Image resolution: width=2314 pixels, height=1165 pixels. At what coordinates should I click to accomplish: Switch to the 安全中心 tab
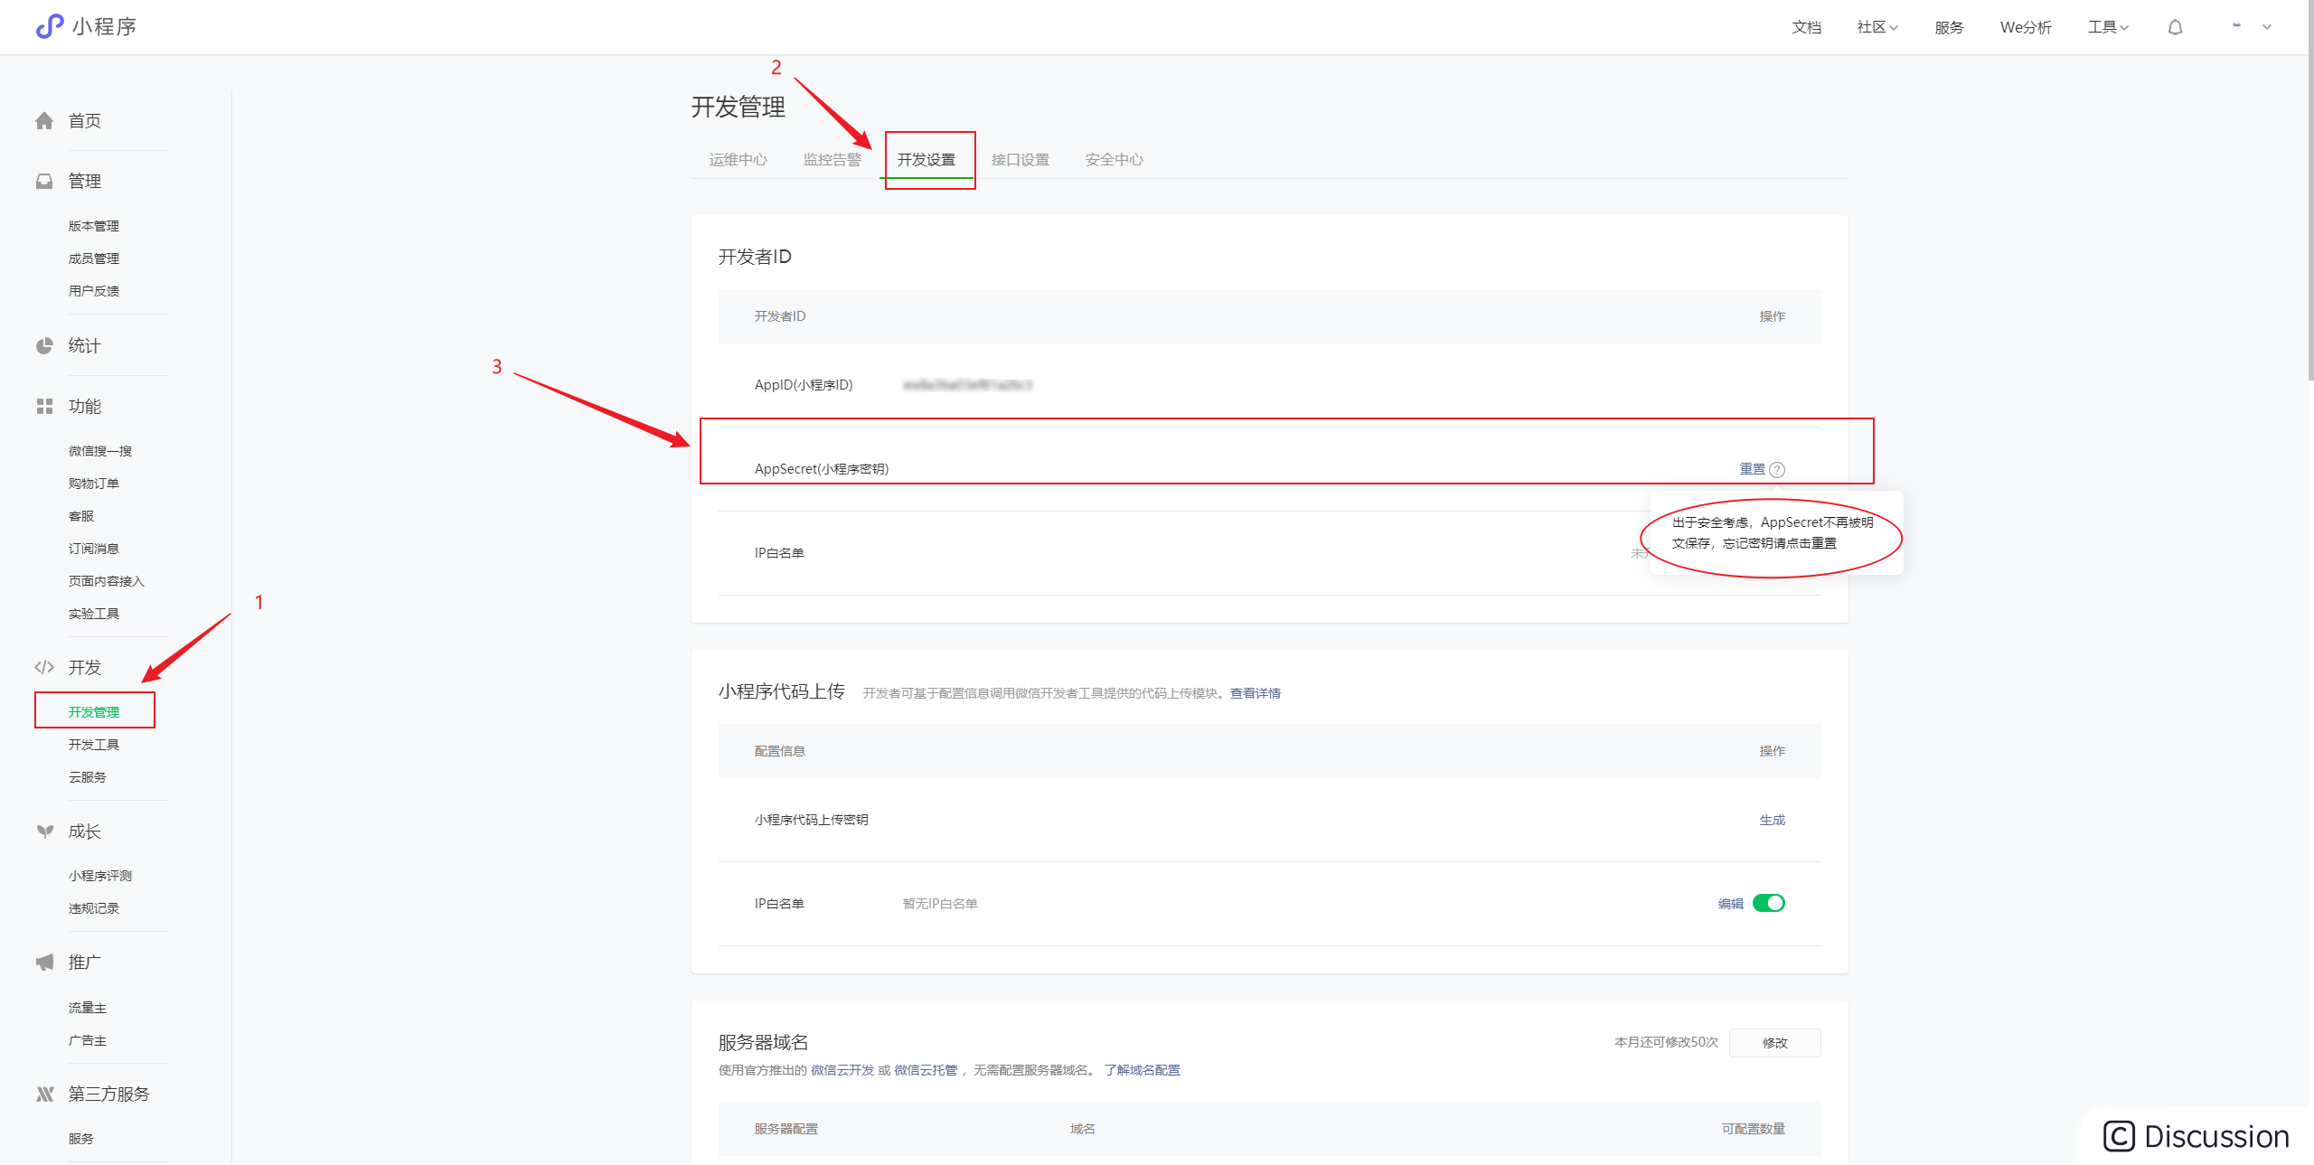click(1114, 160)
